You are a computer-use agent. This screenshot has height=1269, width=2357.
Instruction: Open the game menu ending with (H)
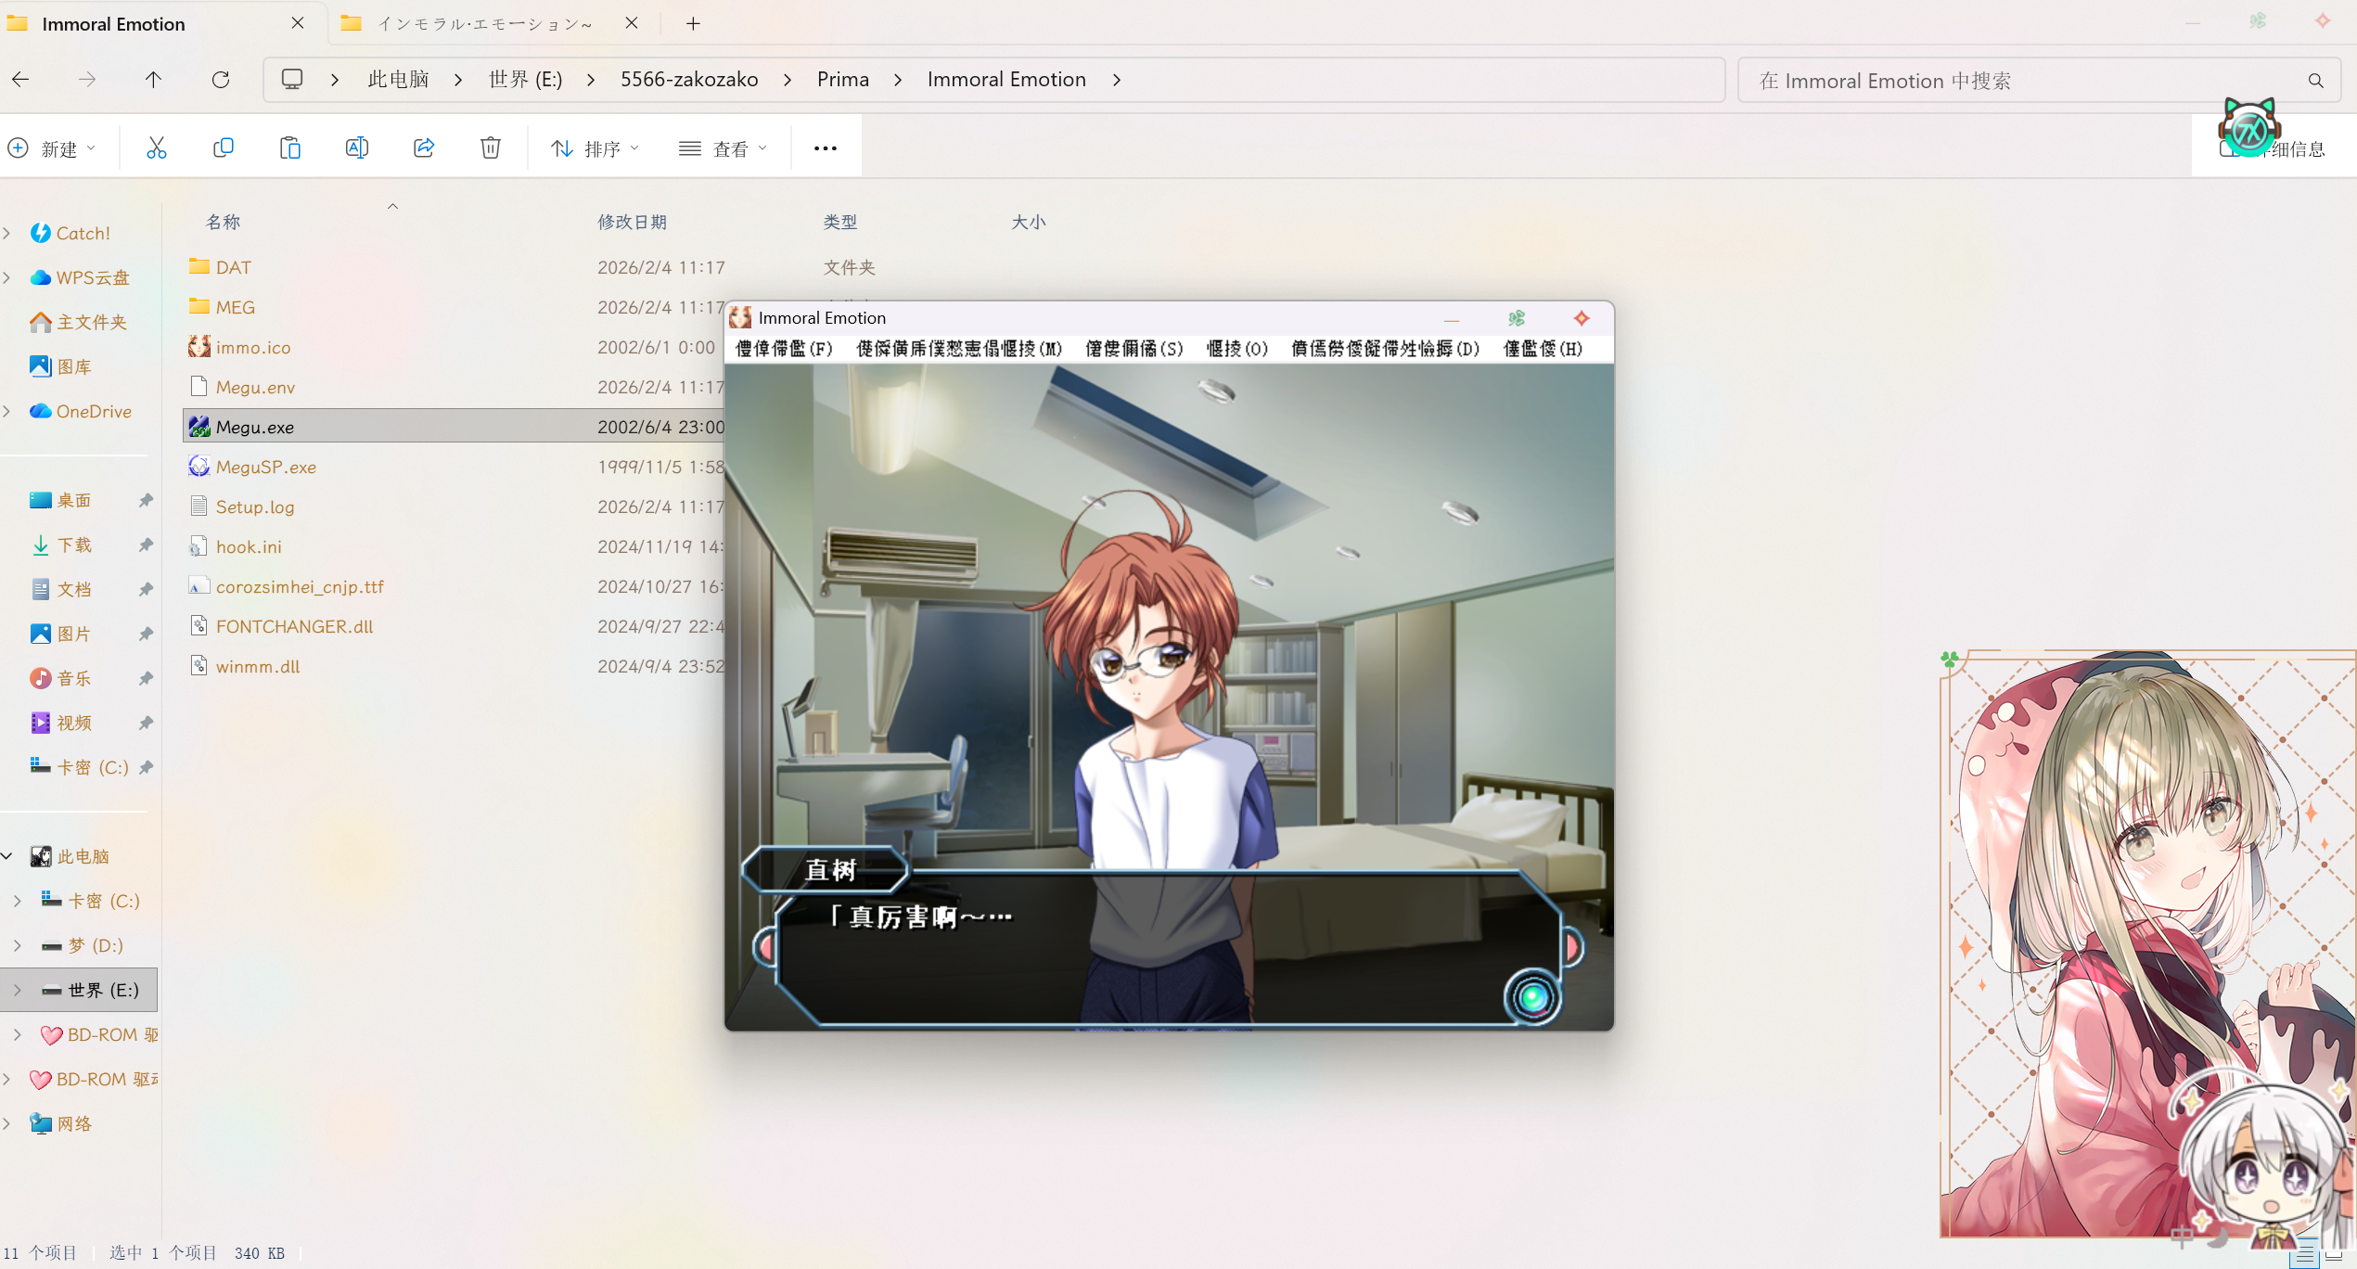(1542, 349)
